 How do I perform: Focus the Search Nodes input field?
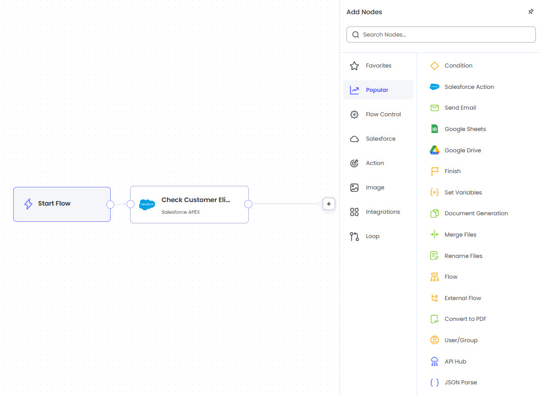point(441,35)
